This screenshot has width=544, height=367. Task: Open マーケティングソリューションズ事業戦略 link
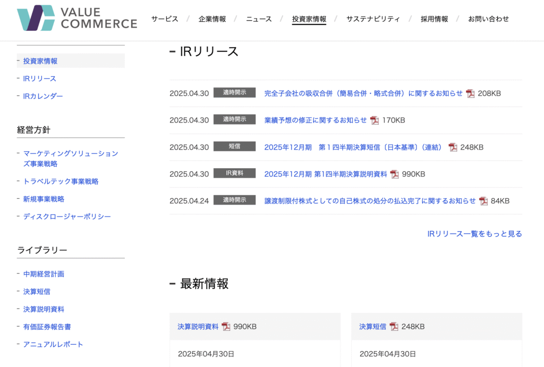(x=71, y=159)
